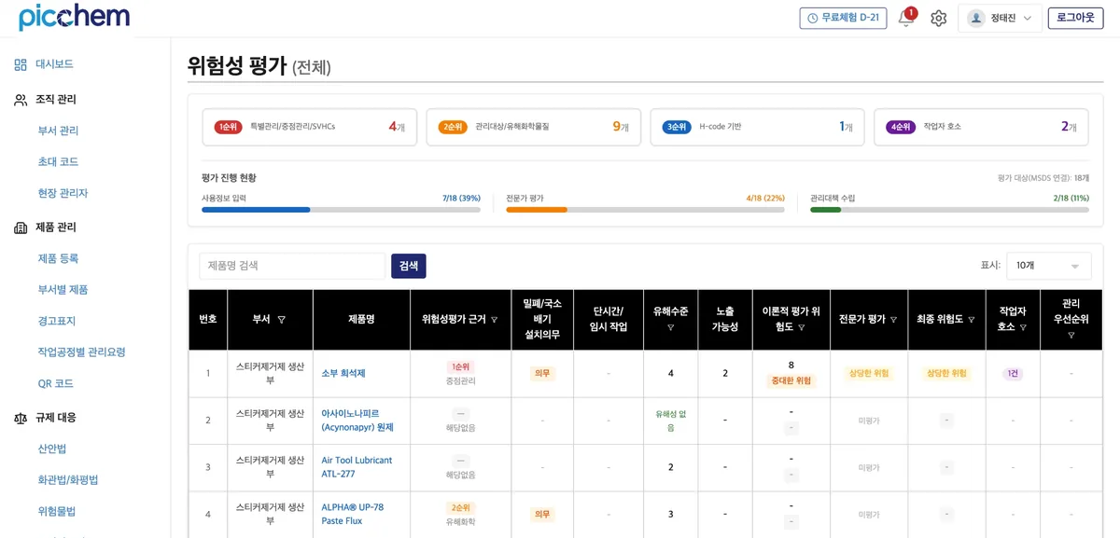Filter by 전문가 평가 funnel icon
The height and width of the screenshot is (538, 1120).
893,320
